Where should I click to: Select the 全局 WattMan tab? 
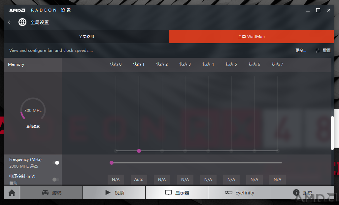tap(252, 37)
